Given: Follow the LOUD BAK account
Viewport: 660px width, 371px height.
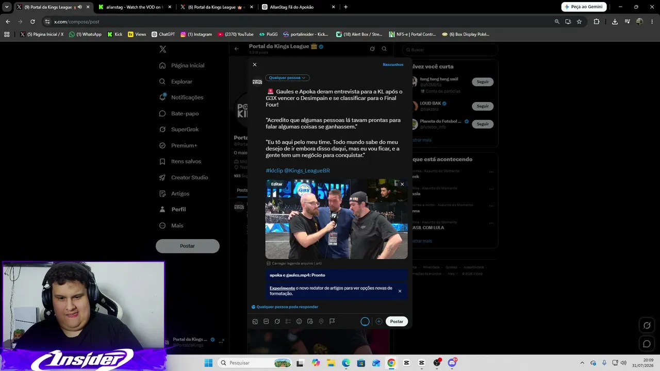Looking at the screenshot, I should [483, 106].
